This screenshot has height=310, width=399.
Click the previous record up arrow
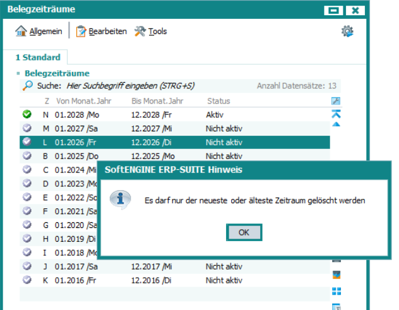point(336,124)
